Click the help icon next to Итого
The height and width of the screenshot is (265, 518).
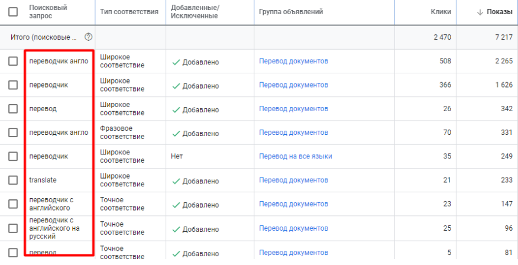click(x=89, y=37)
